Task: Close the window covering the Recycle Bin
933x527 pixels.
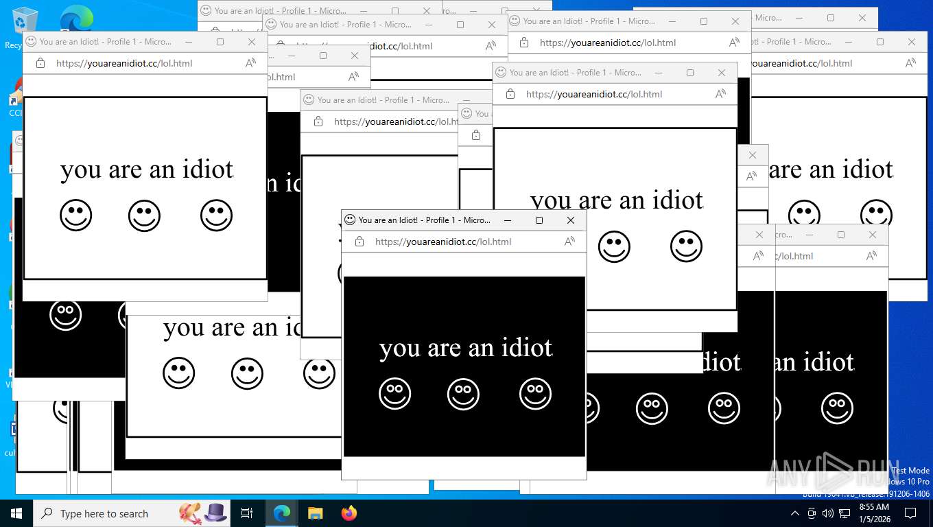Action: tap(252, 42)
